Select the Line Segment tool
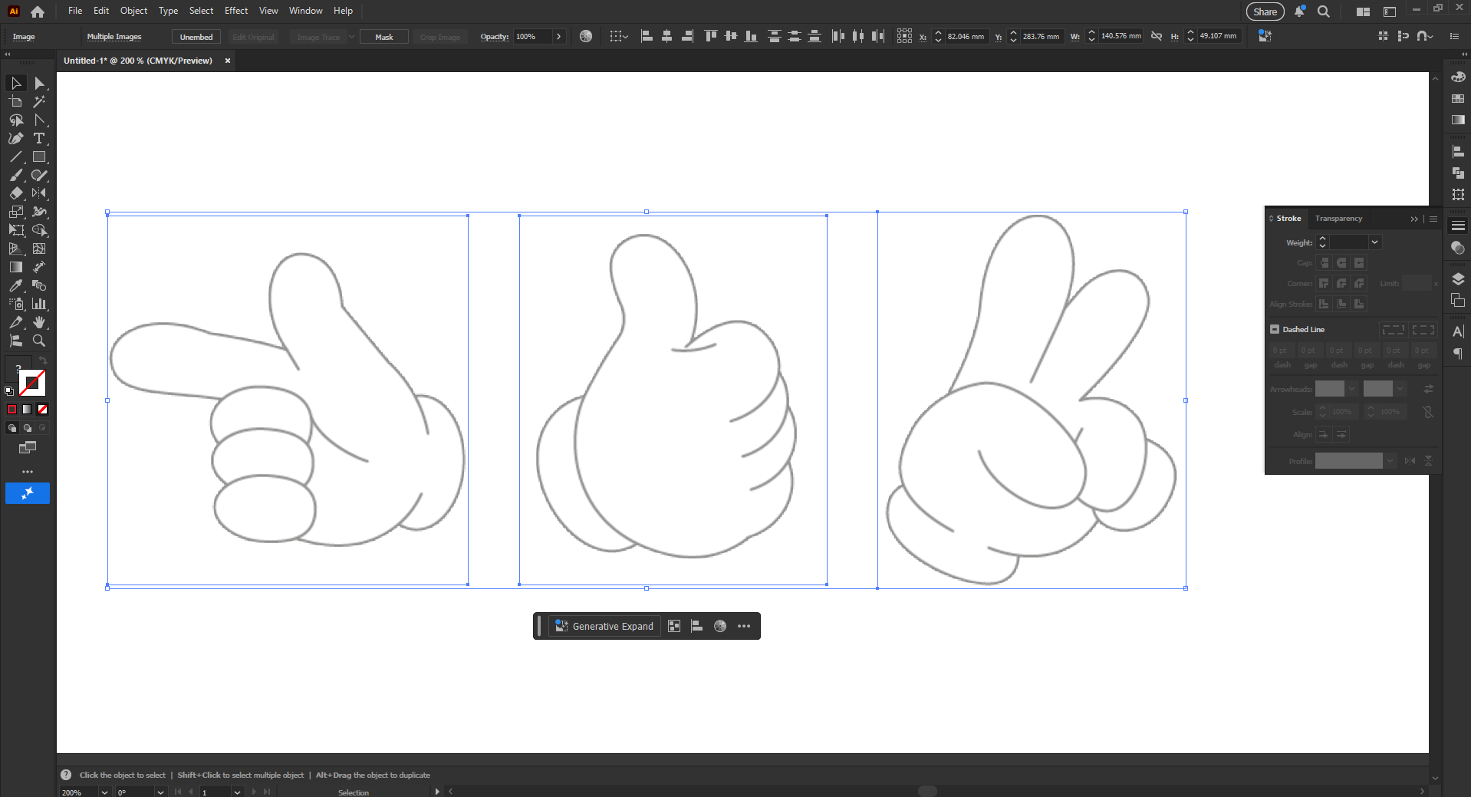1471x797 pixels. [16, 156]
